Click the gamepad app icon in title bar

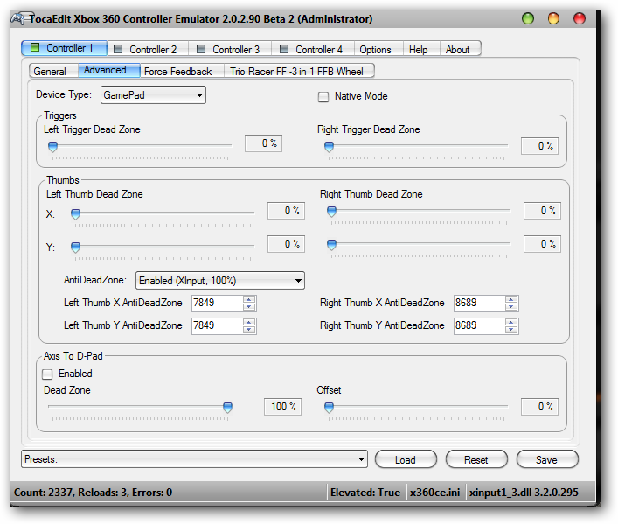point(18,18)
